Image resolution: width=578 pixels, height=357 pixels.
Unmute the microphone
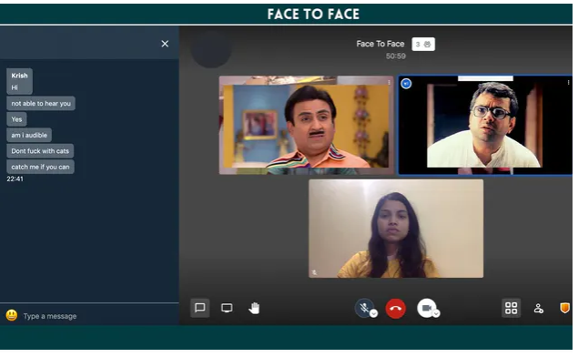(364, 308)
